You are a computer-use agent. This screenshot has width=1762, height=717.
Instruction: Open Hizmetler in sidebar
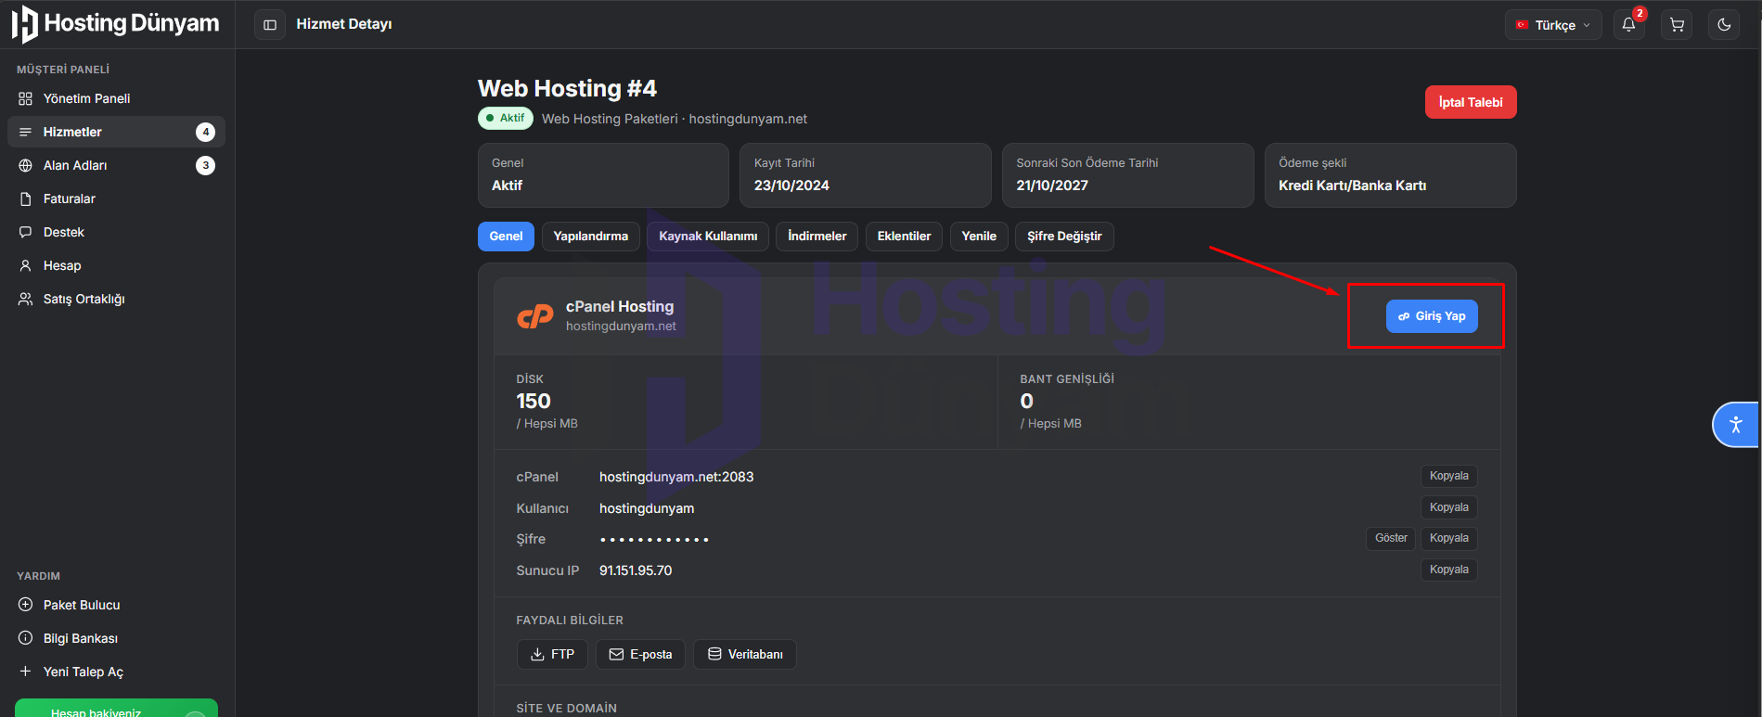(x=116, y=132)
